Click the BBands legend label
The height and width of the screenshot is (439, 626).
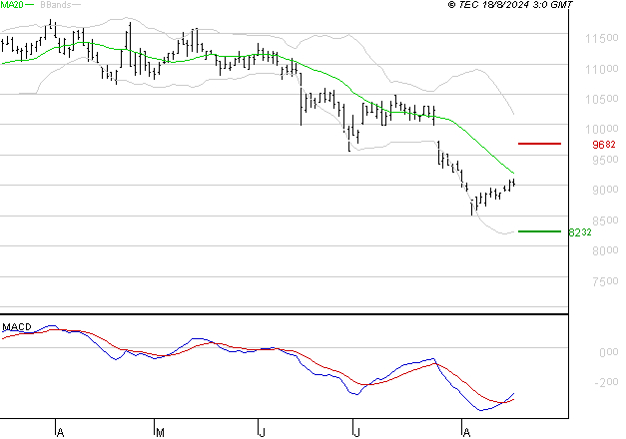coord(56,5)
